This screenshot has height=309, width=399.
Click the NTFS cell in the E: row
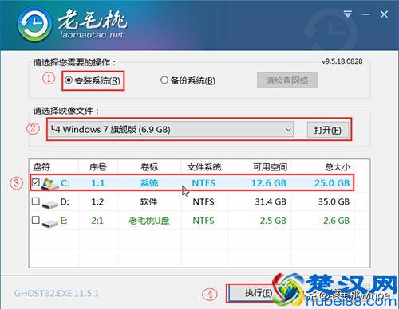(203, 221)
